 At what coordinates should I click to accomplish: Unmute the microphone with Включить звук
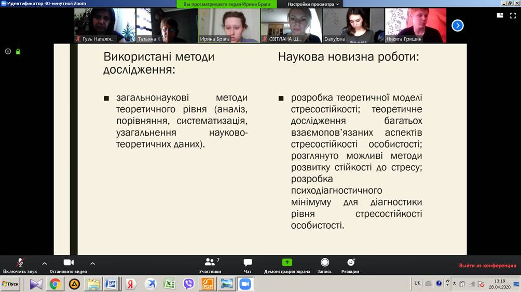(20, 265)
